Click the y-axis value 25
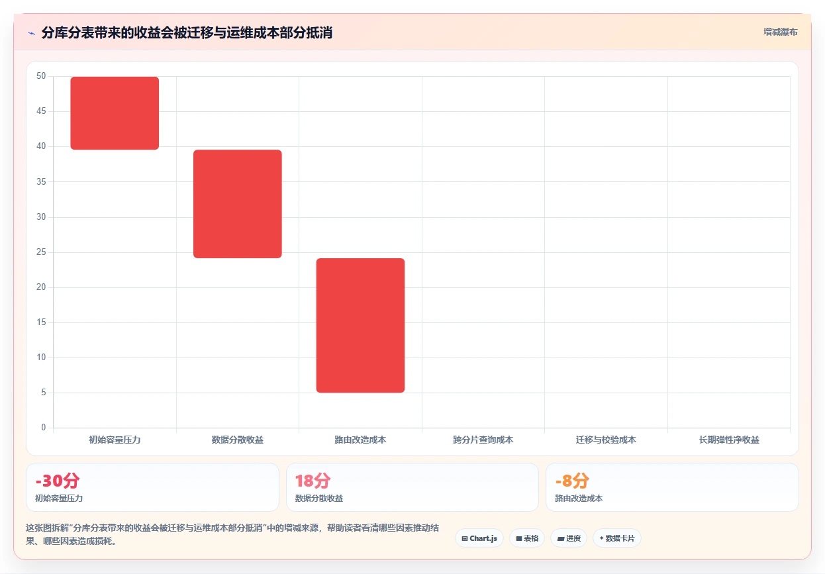825x574 pixels. click(41, 252)
